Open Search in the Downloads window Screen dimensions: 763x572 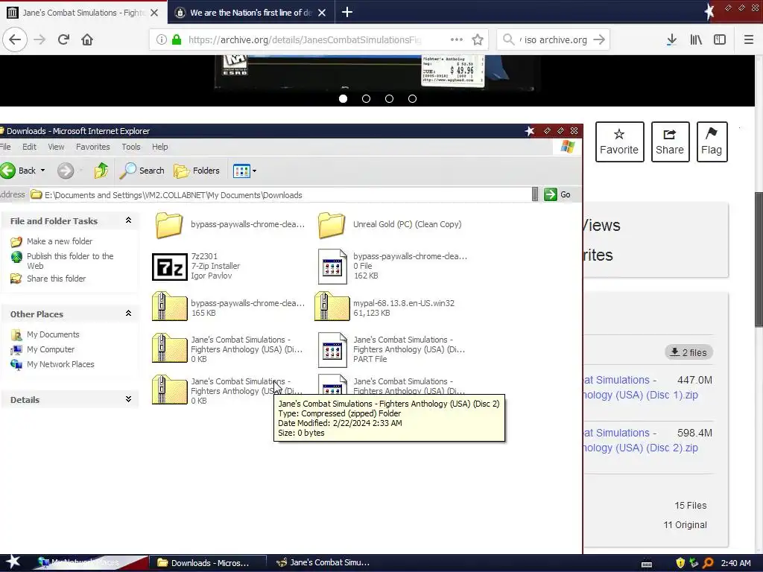coord(142,171)
